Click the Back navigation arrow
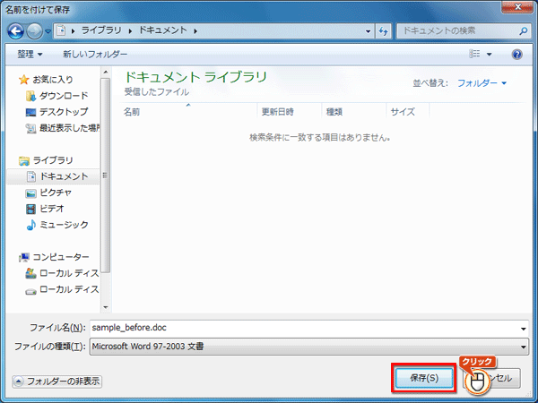 tap(16, 31)
